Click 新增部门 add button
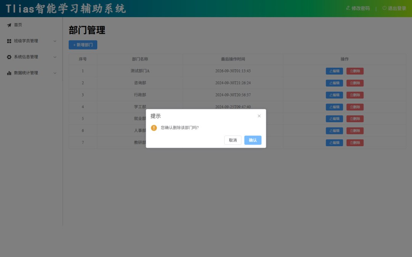 click(83, 45)
